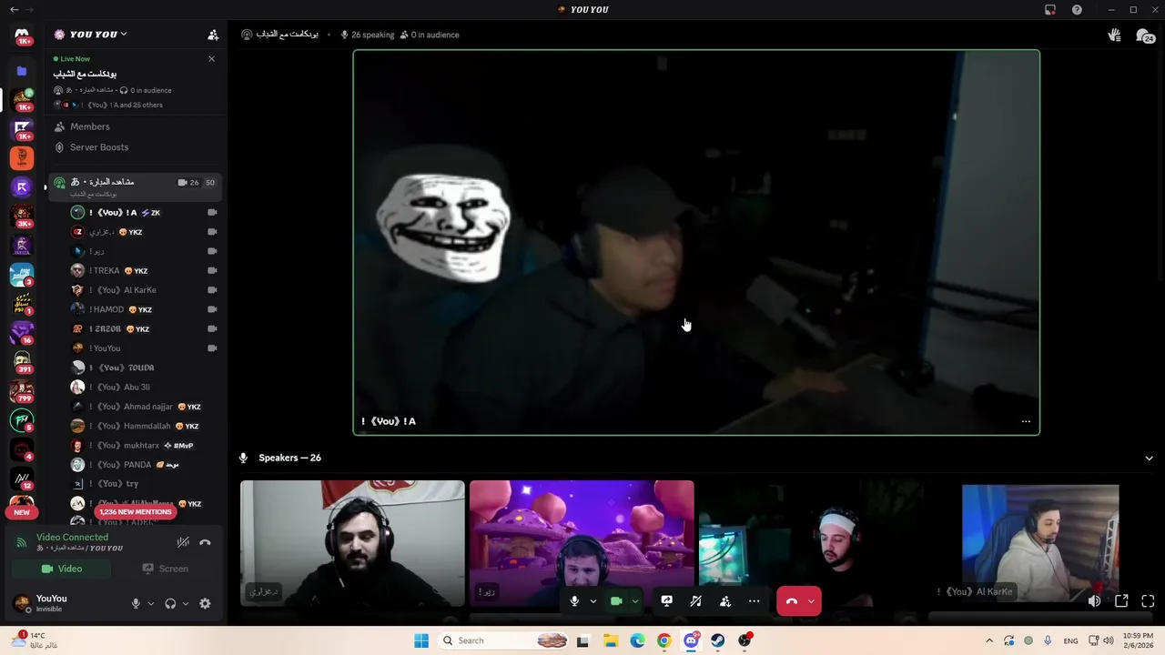The image size is (1165, 655).
Task: Select the Al KarKe speaker video thumbnail
Action: coord(1040,543)
